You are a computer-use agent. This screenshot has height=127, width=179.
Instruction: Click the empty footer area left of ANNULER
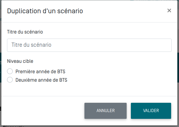[x=42, y=111]
